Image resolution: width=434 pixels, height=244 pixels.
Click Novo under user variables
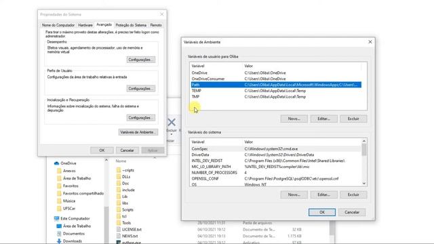pos(294,119)
